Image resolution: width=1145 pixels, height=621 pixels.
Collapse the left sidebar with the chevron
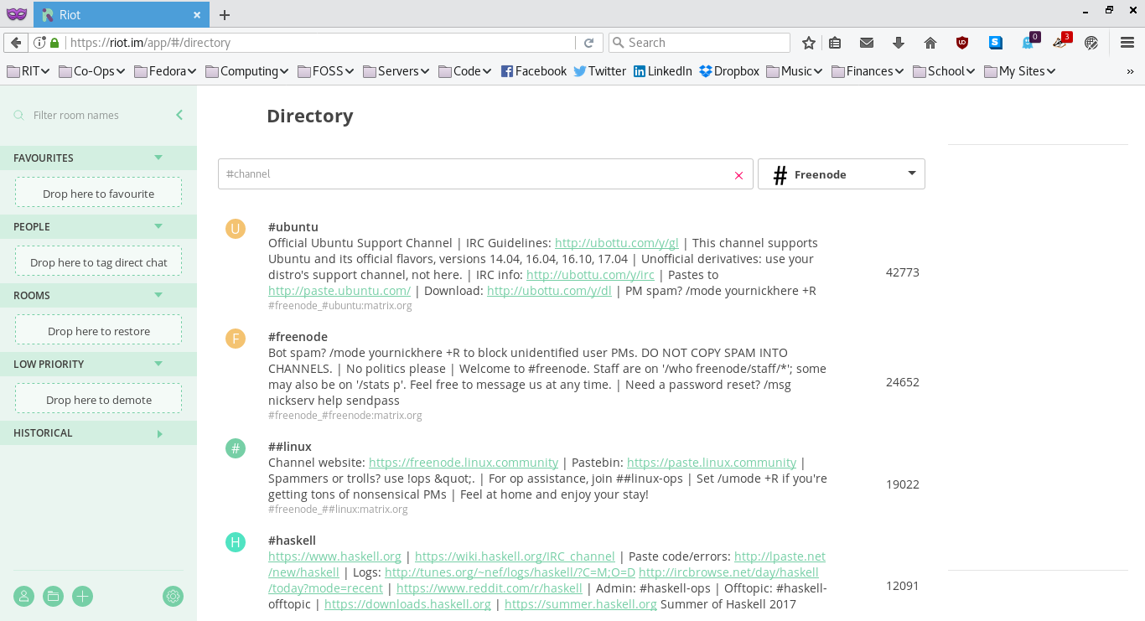click(x=179, y=115)
